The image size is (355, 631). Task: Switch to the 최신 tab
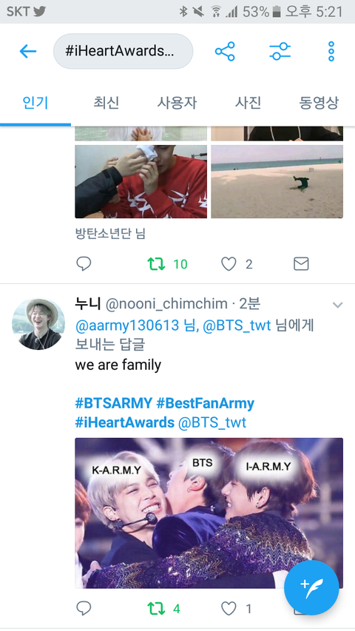(106, 103)
